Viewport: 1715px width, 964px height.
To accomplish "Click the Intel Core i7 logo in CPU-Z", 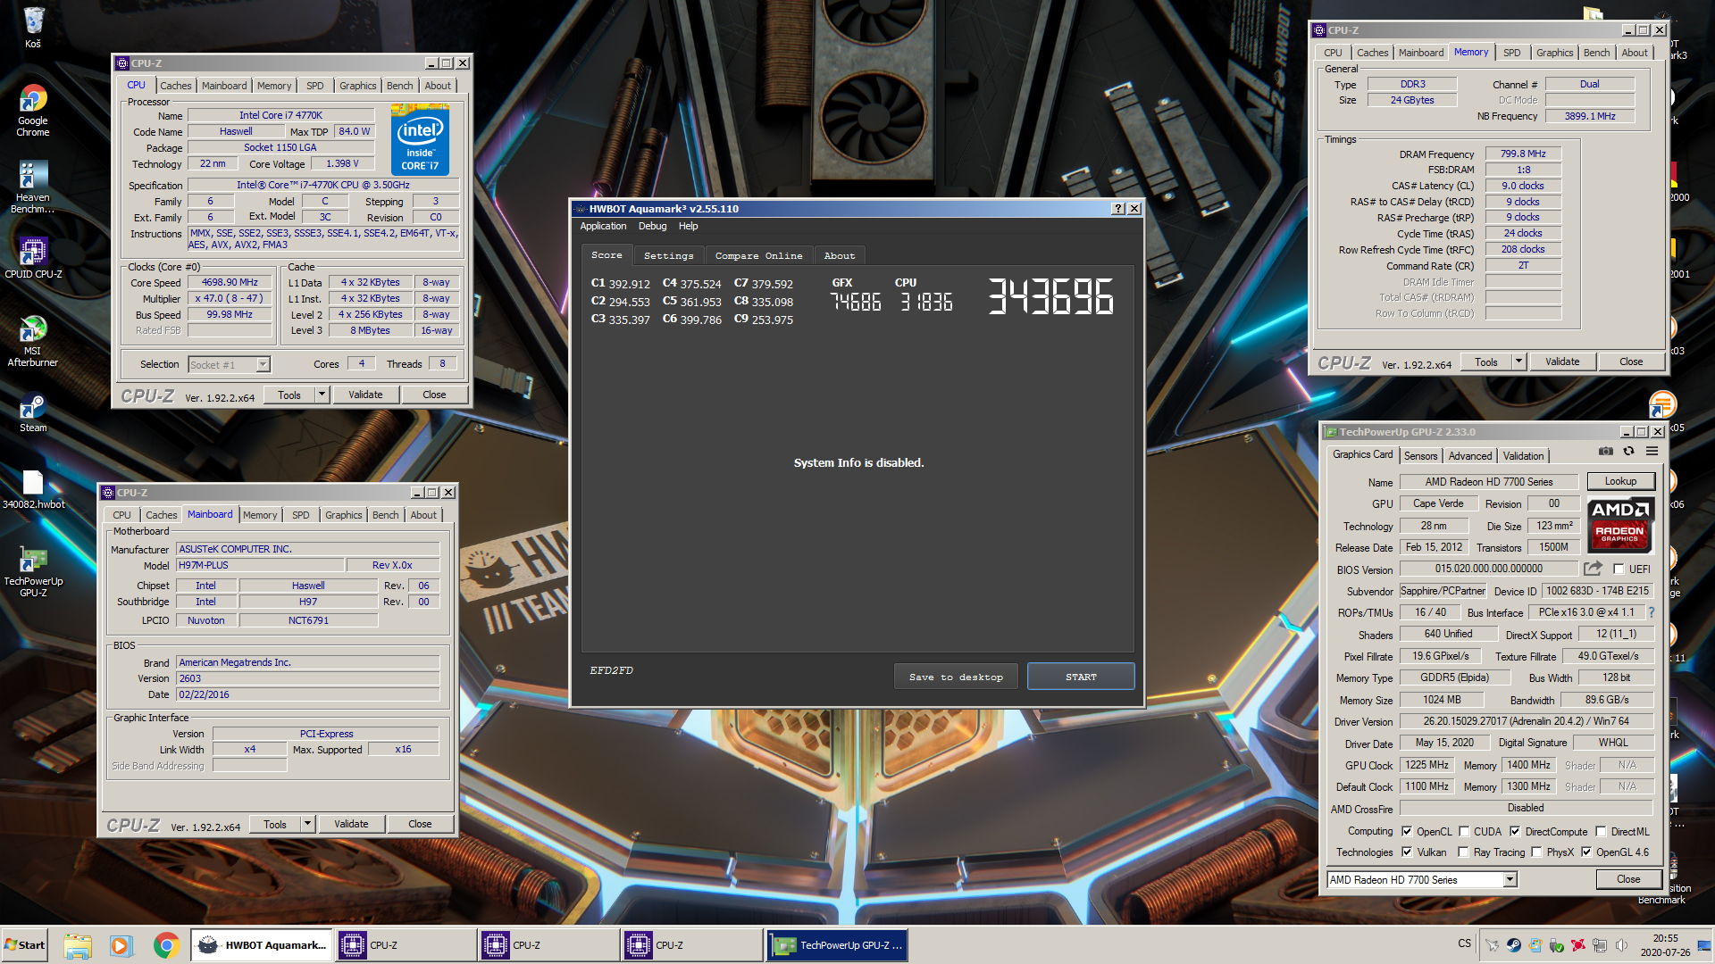I will (420, 139).
